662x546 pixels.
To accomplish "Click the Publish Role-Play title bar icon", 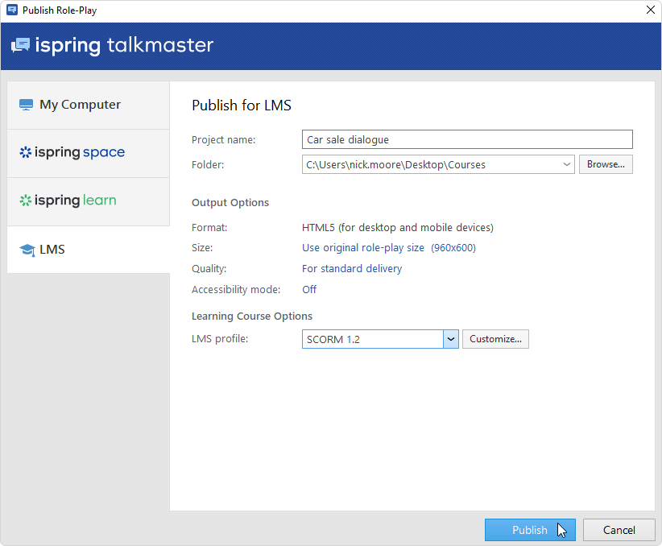I will click(x=11, y=10).
